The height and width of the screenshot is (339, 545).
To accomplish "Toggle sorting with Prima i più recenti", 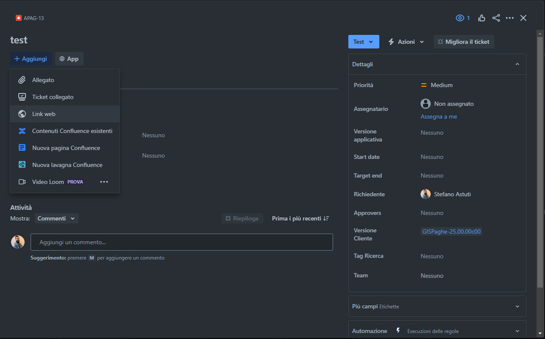I will click(x=298, y=218).
